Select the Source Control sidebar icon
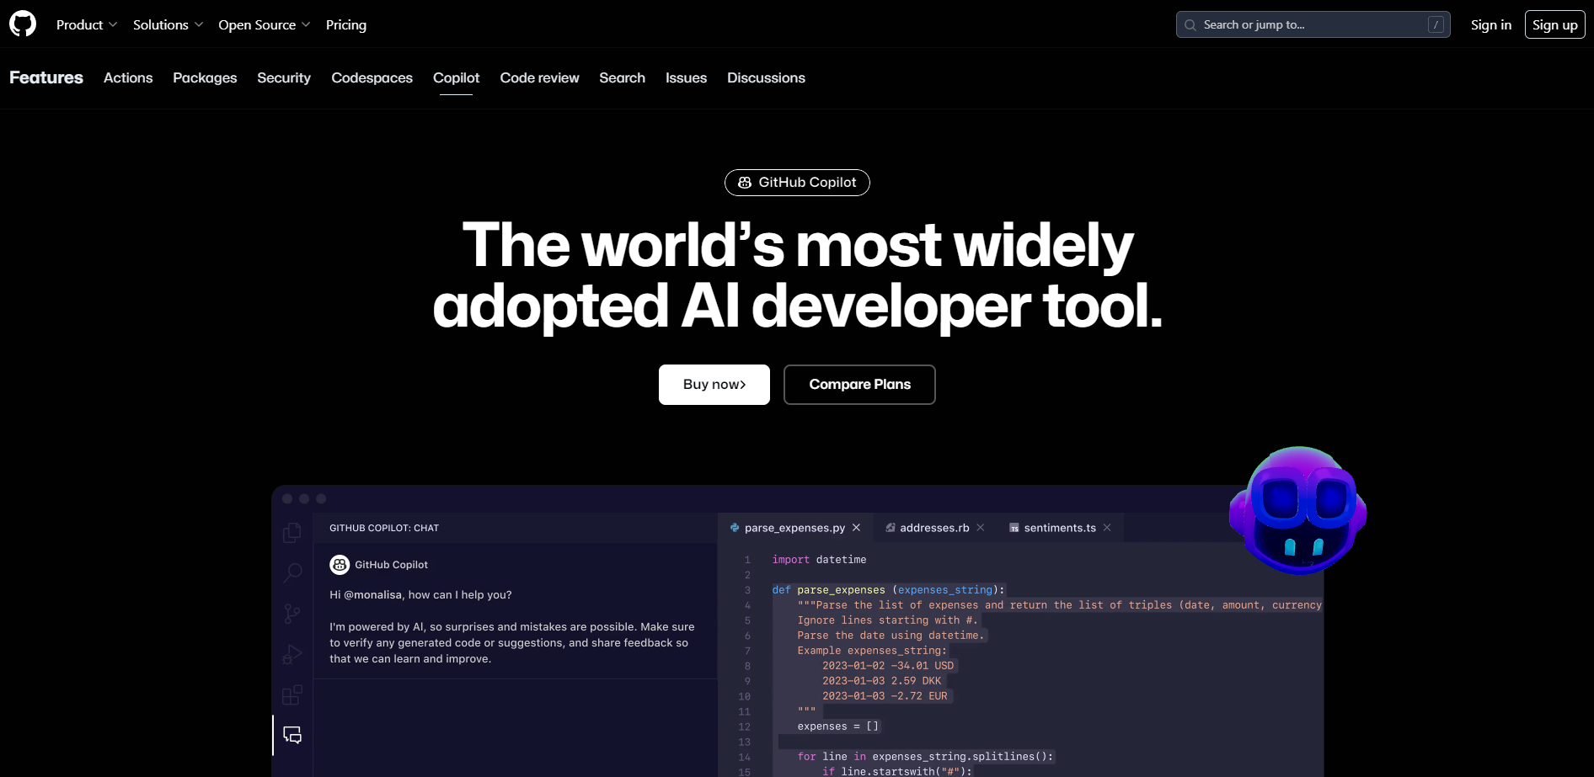Screen dimensions: 1594x777 292,614
